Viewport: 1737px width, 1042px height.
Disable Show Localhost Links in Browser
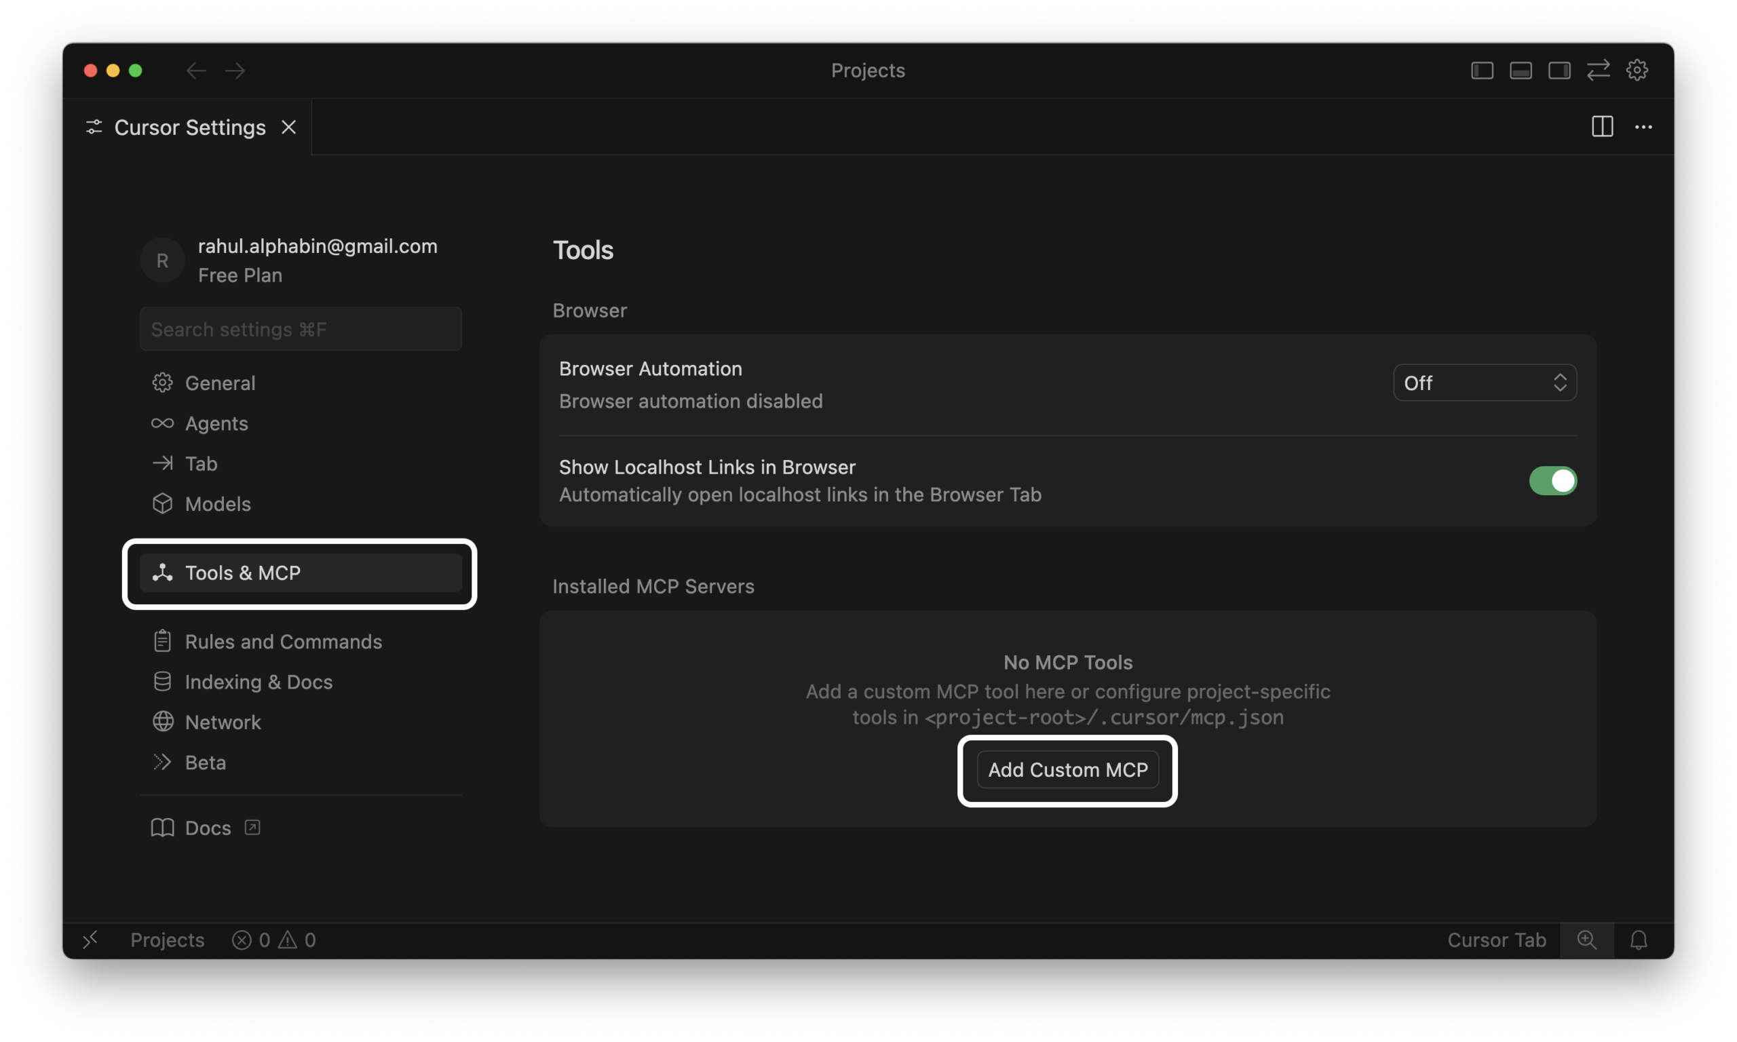1552,480
